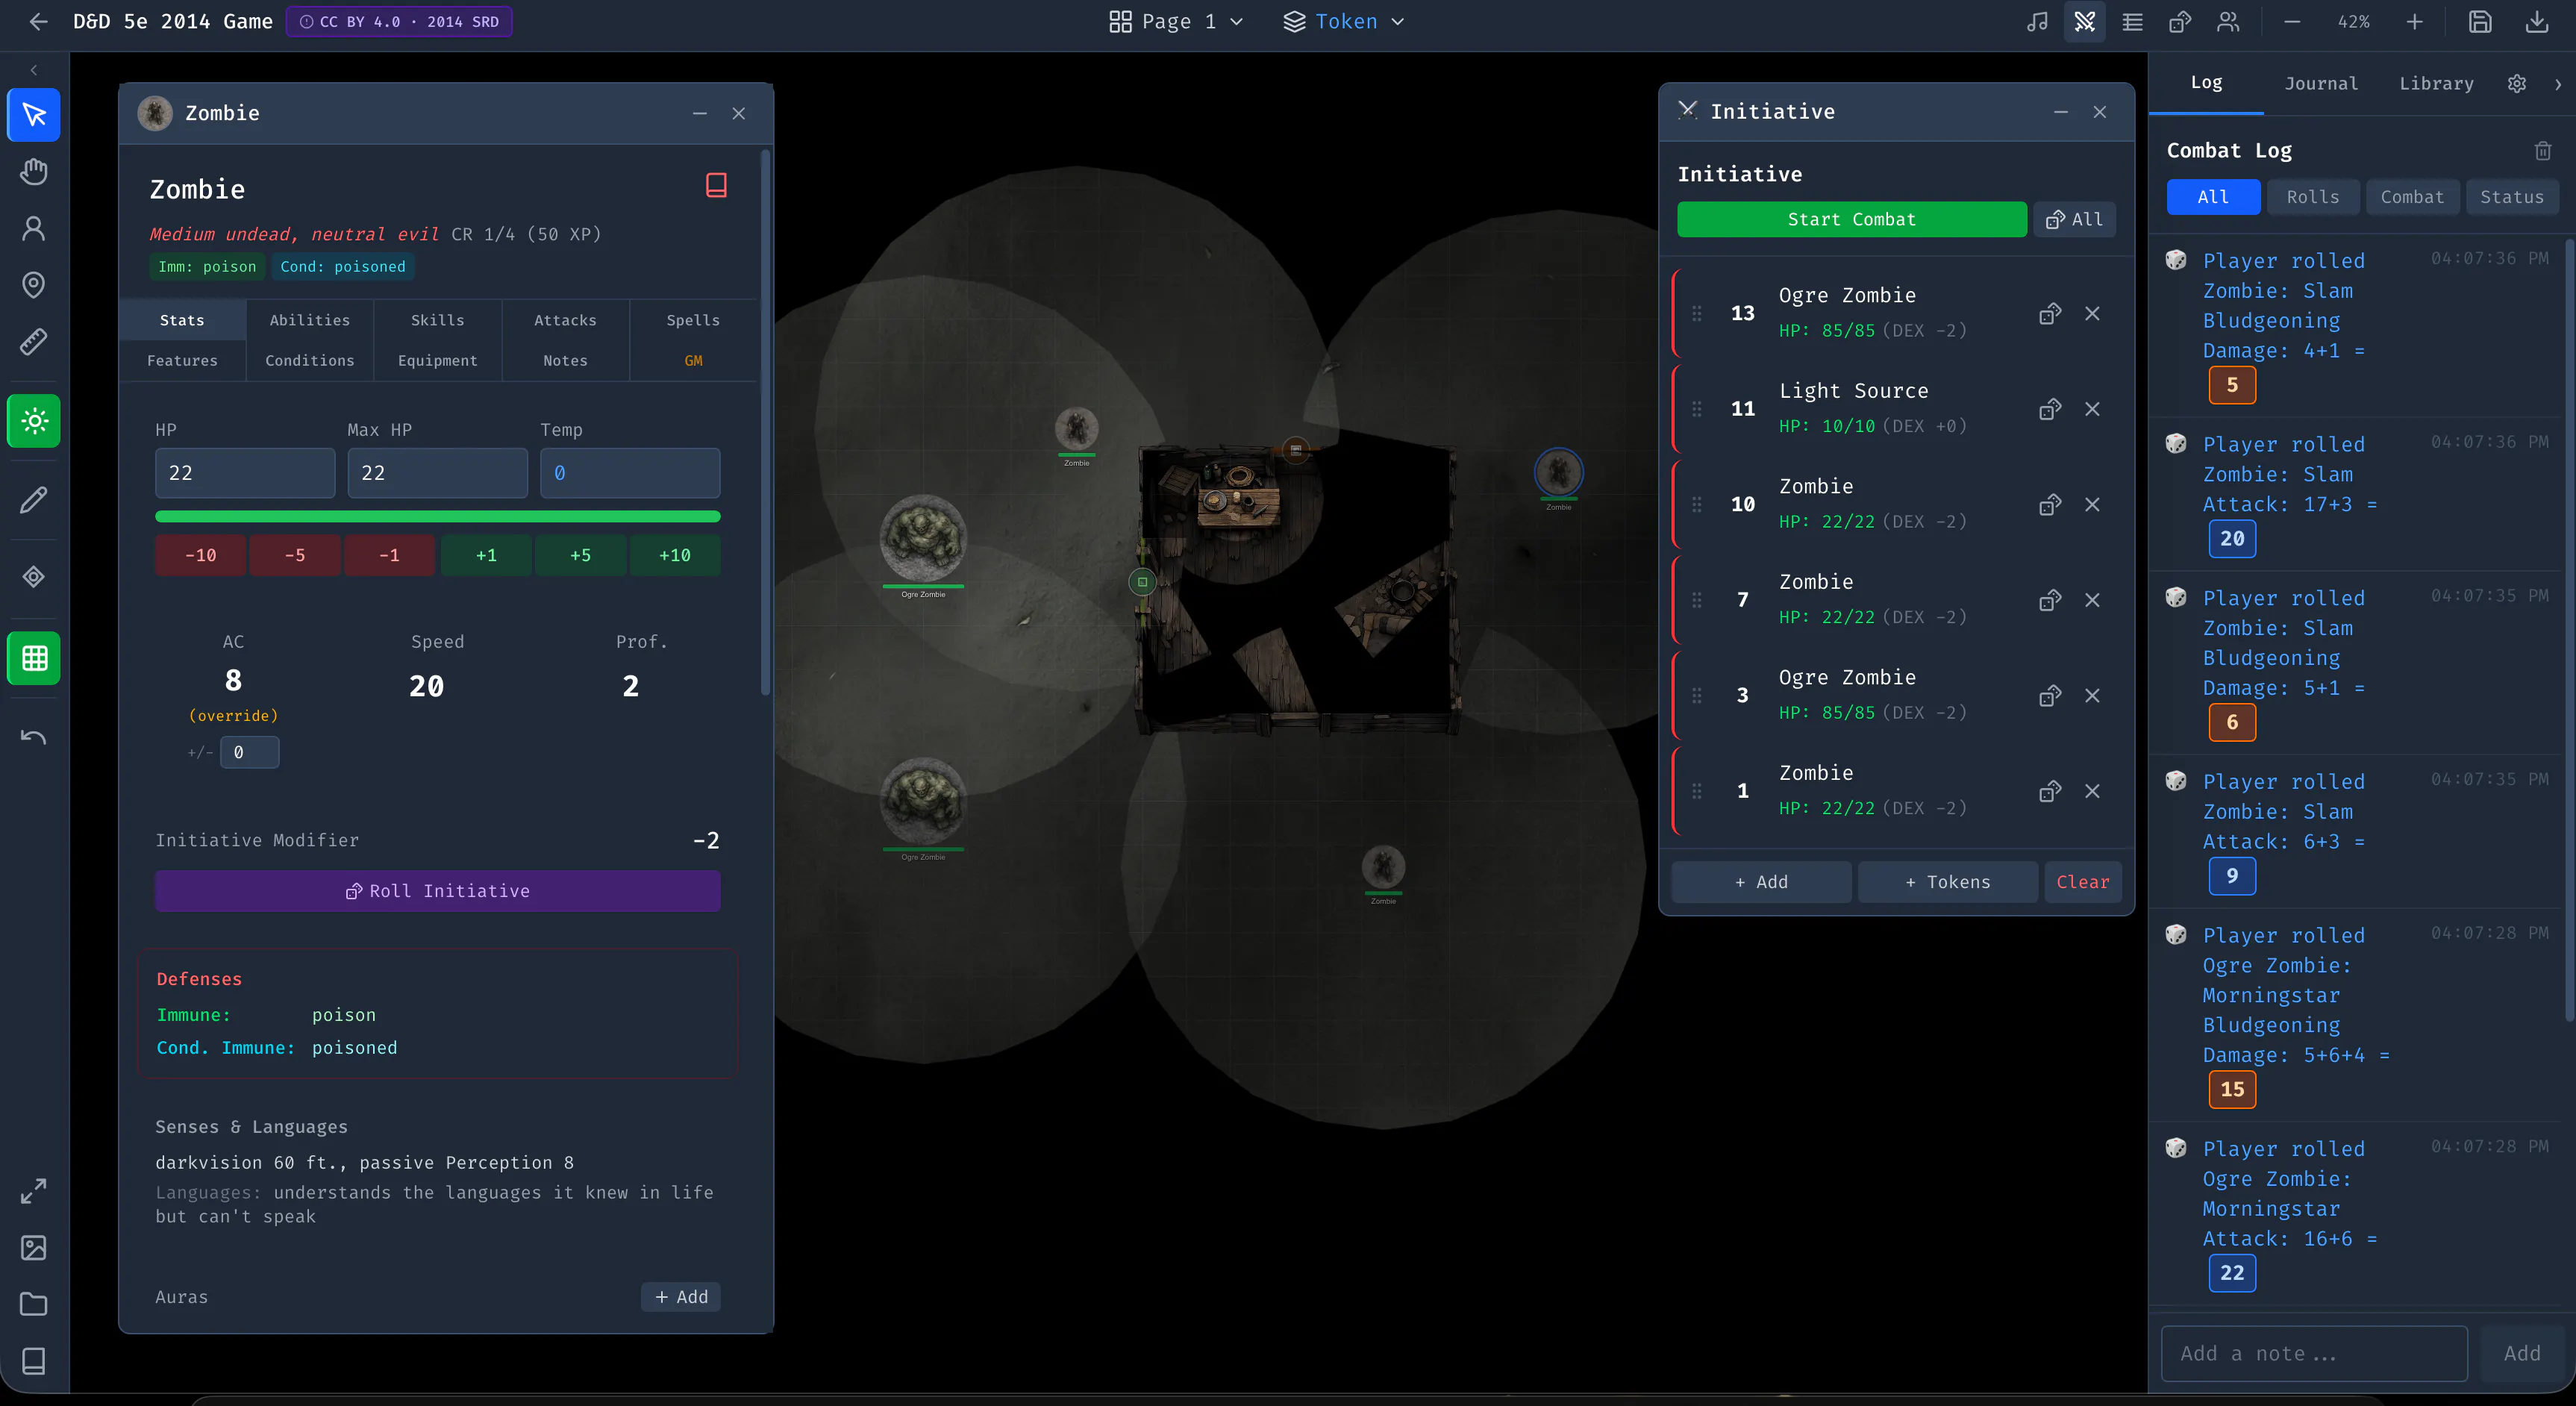
Task: Click the purple Roll Initiative button
Action: pos(438,891)
